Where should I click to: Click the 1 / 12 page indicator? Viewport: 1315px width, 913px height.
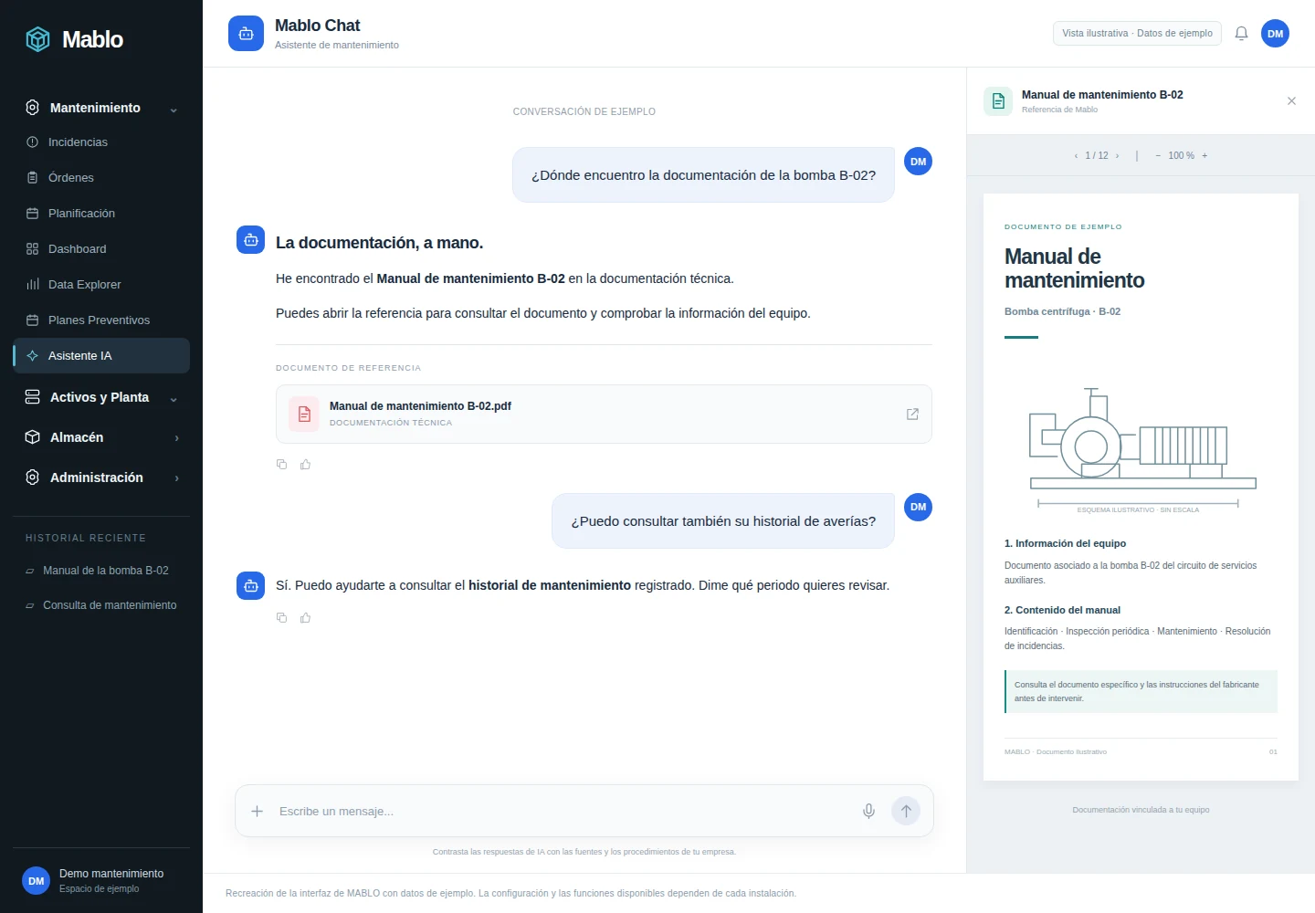click(x=1096, y=156)
